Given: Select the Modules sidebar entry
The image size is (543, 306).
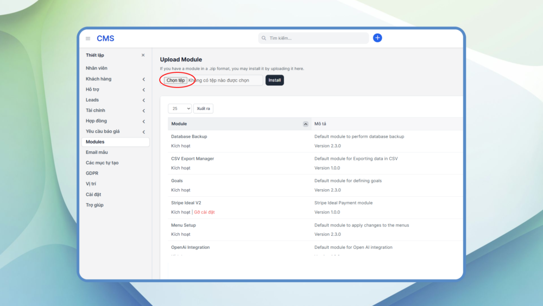Looking at the screenshot, I should click(115, 142).
